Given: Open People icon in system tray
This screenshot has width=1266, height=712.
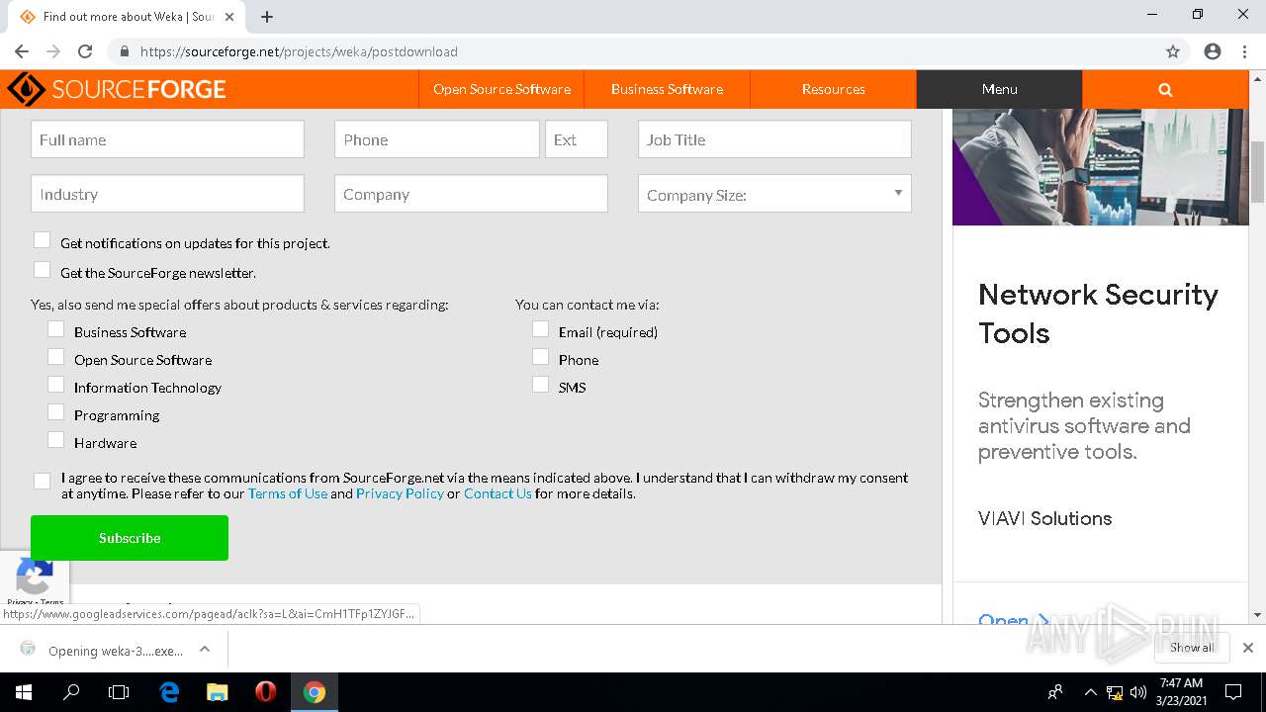Looking at the screenshot, I should (x=1055, y=692).
